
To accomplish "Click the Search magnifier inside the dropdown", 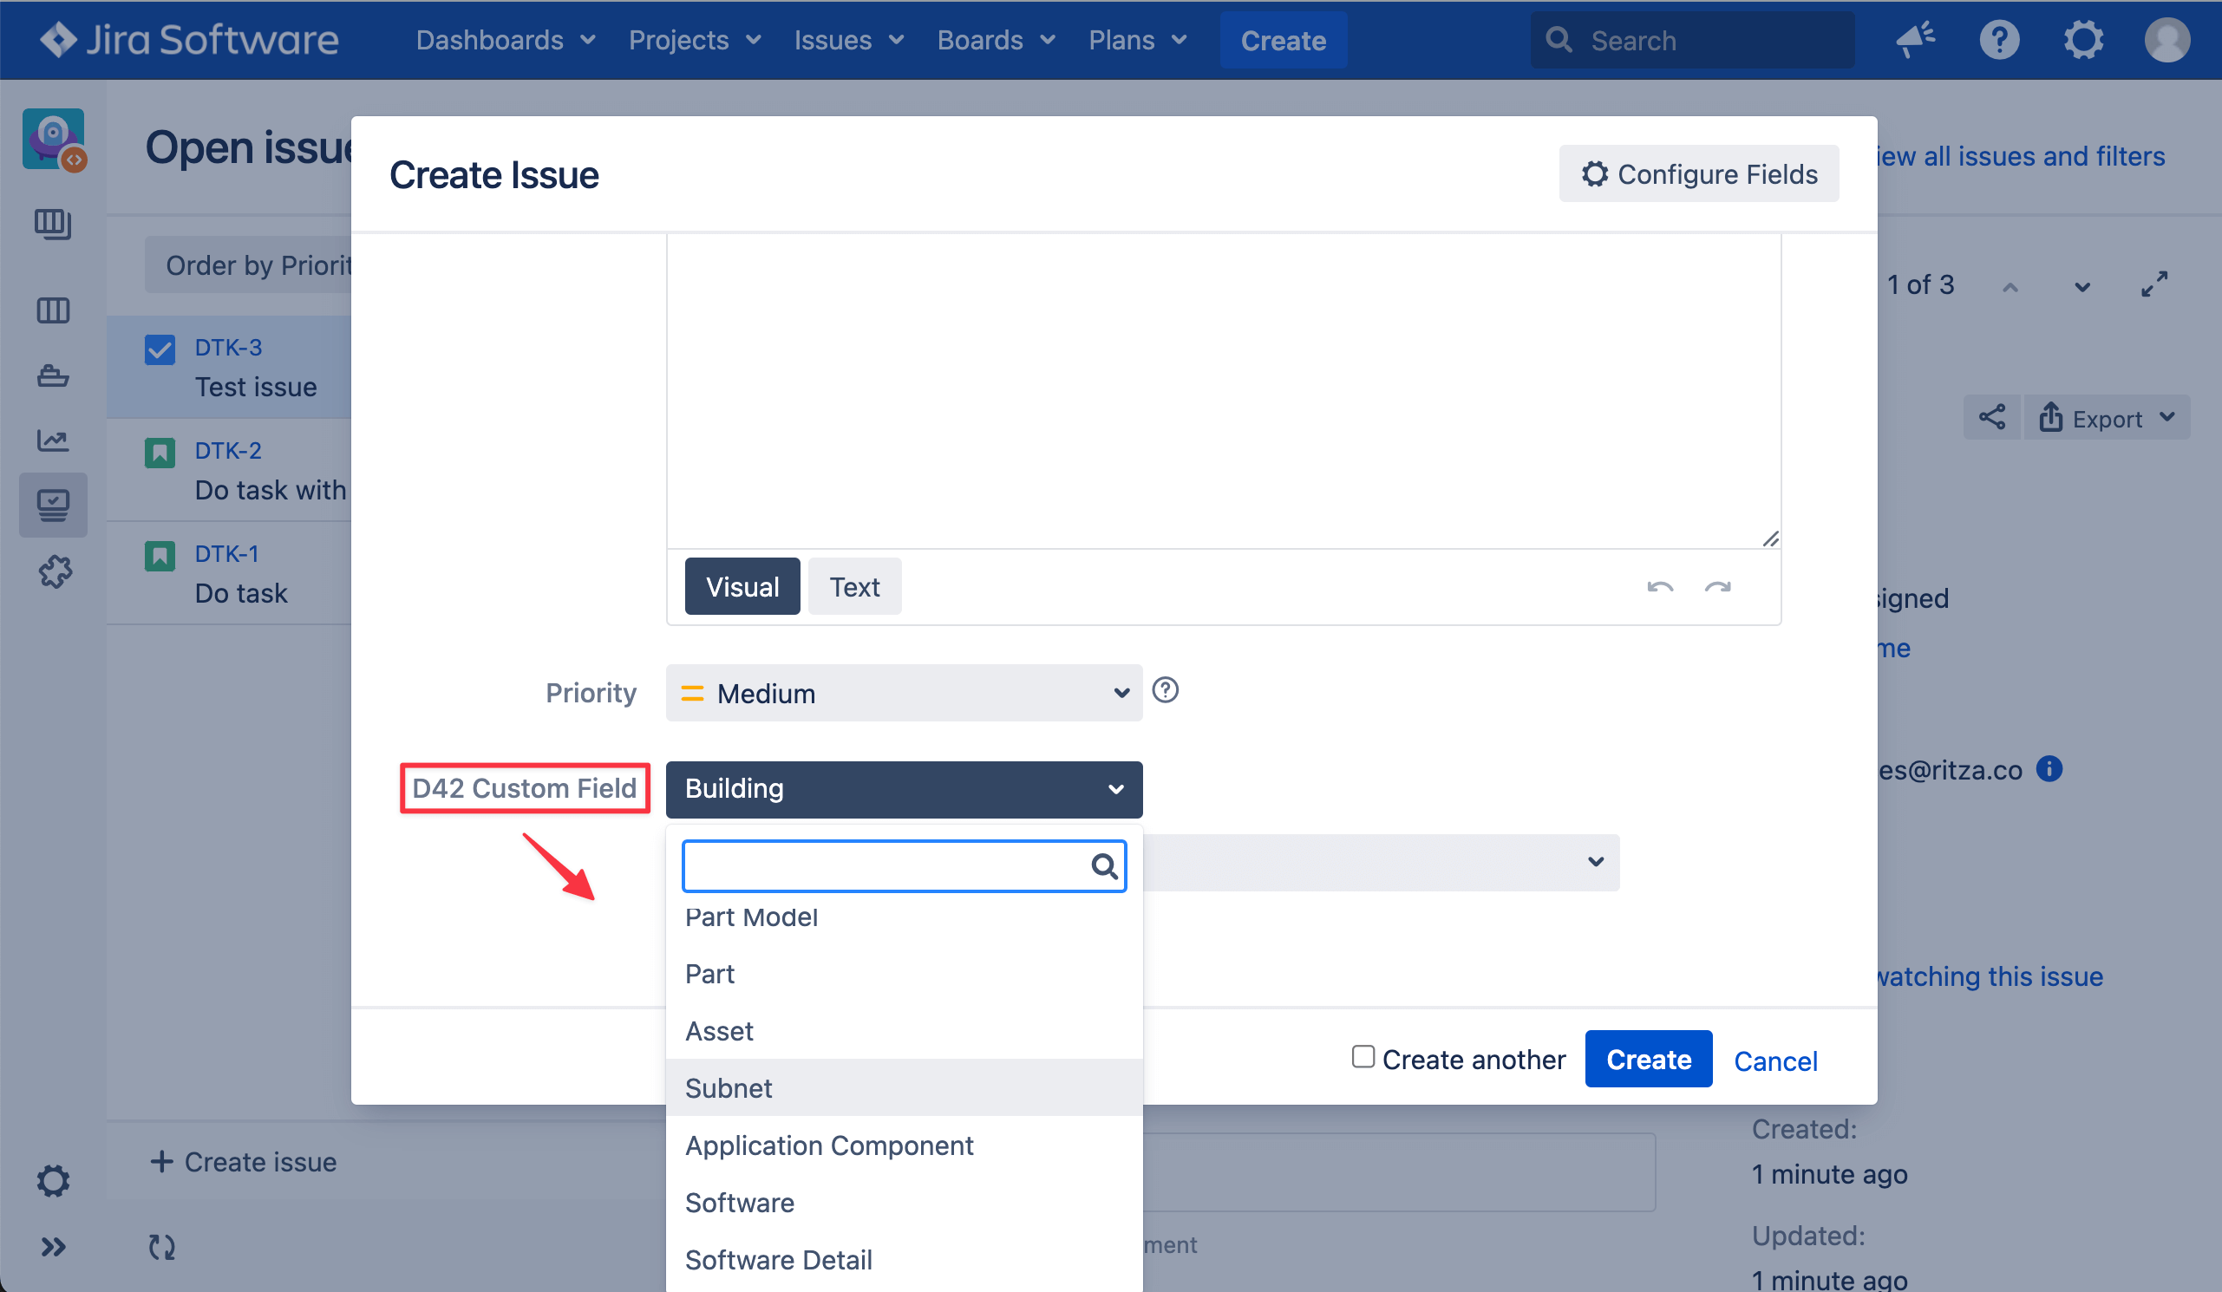I will (x=1105, y=865).
